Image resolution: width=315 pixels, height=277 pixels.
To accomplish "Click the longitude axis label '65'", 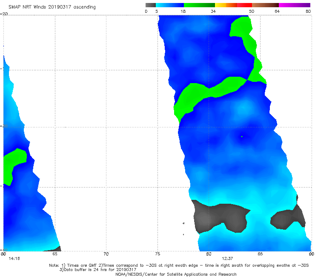I will point(55,254).
